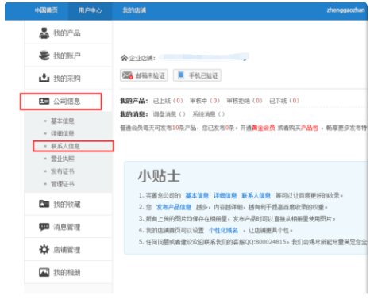Screen dimensions: 370x303
Task: Open 我的相册 sidebar menu
Action: tap(68, 272)
